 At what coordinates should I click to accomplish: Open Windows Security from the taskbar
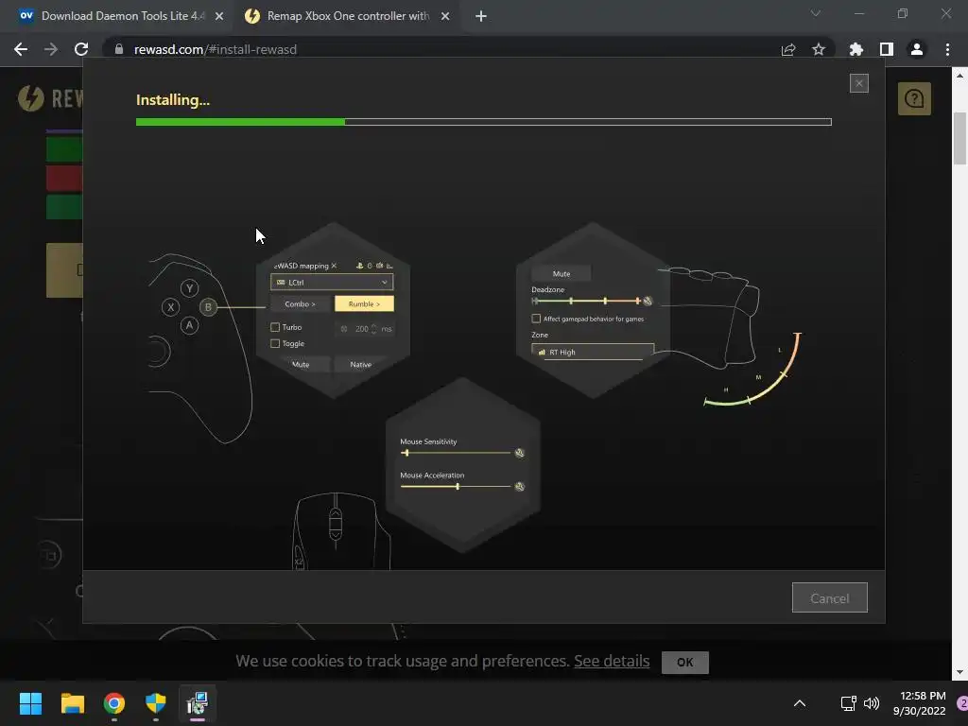[x=156, y=703]
